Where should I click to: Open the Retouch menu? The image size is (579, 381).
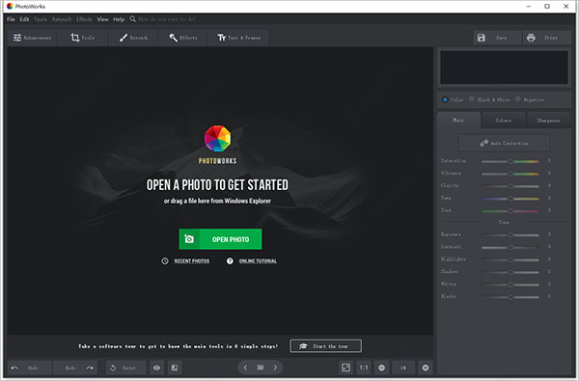(x=62, y=19)
